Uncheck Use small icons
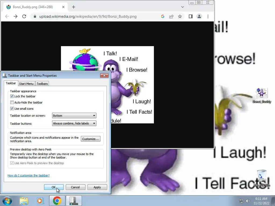Viewport: 275px width, 206px height. (12, 109)
